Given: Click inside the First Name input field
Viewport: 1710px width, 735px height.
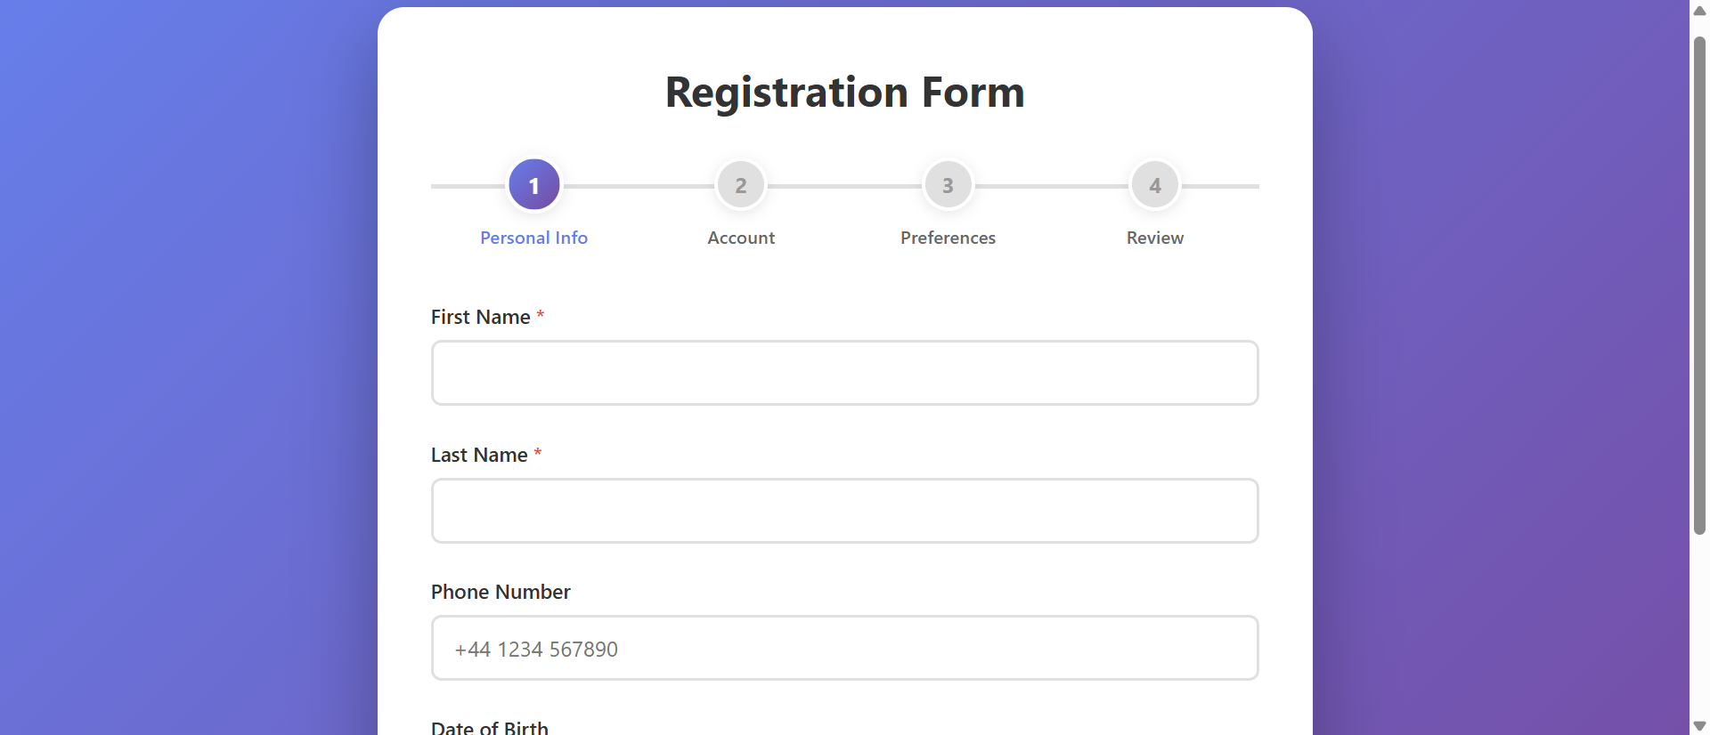Looking at the screenshot, I should point(844,372).
